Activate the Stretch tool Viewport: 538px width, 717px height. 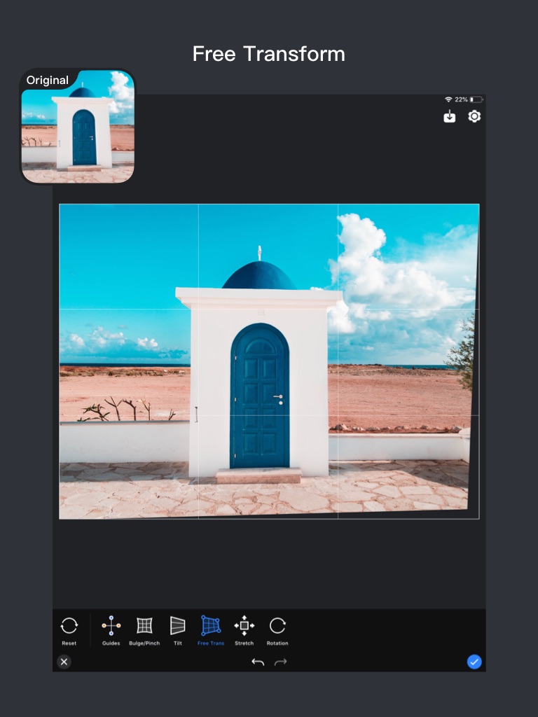244,630
